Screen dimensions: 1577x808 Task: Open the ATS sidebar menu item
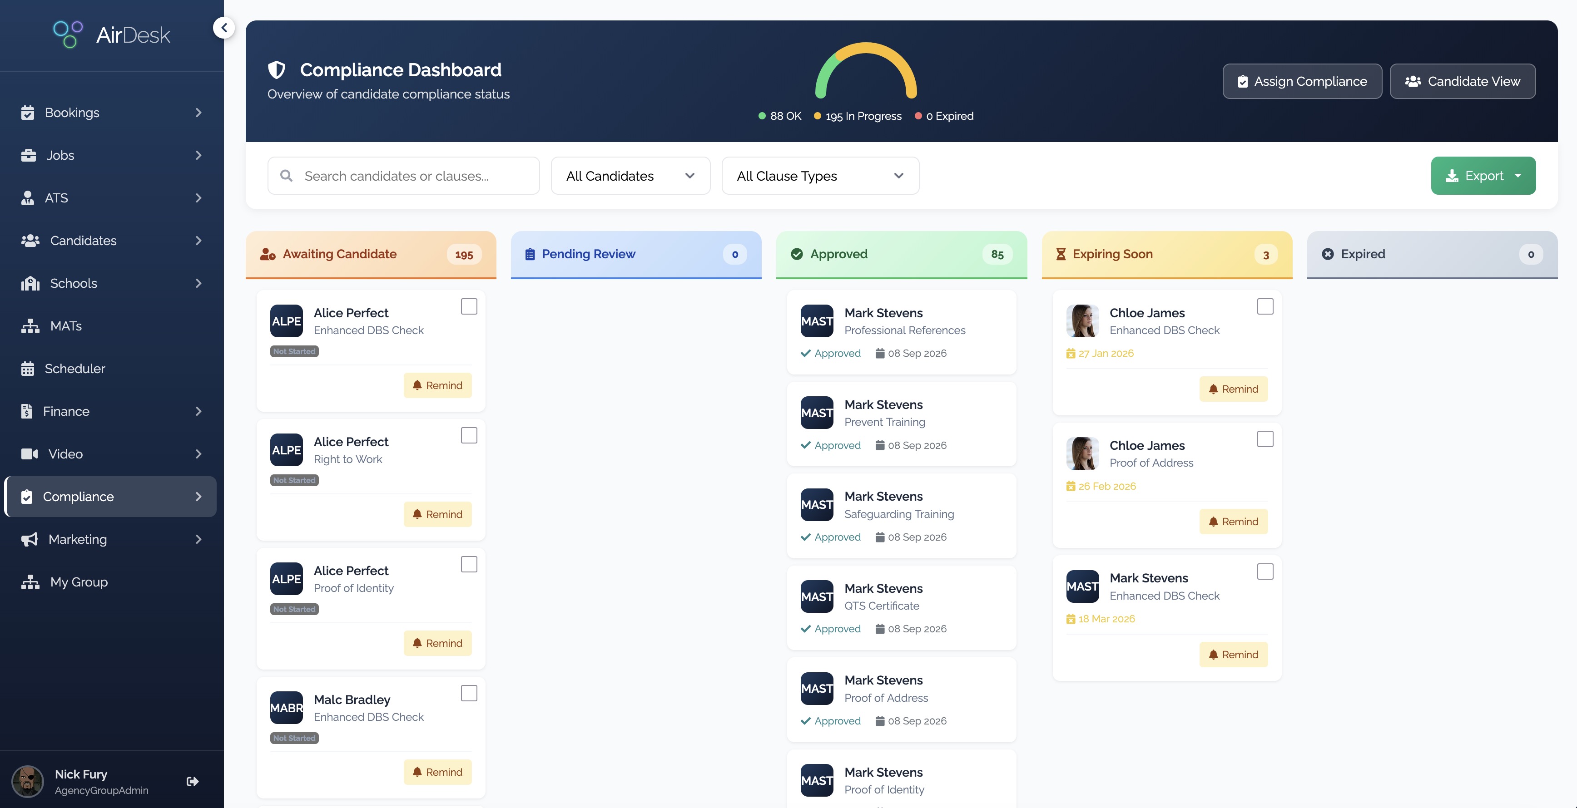tap(59, 197)
